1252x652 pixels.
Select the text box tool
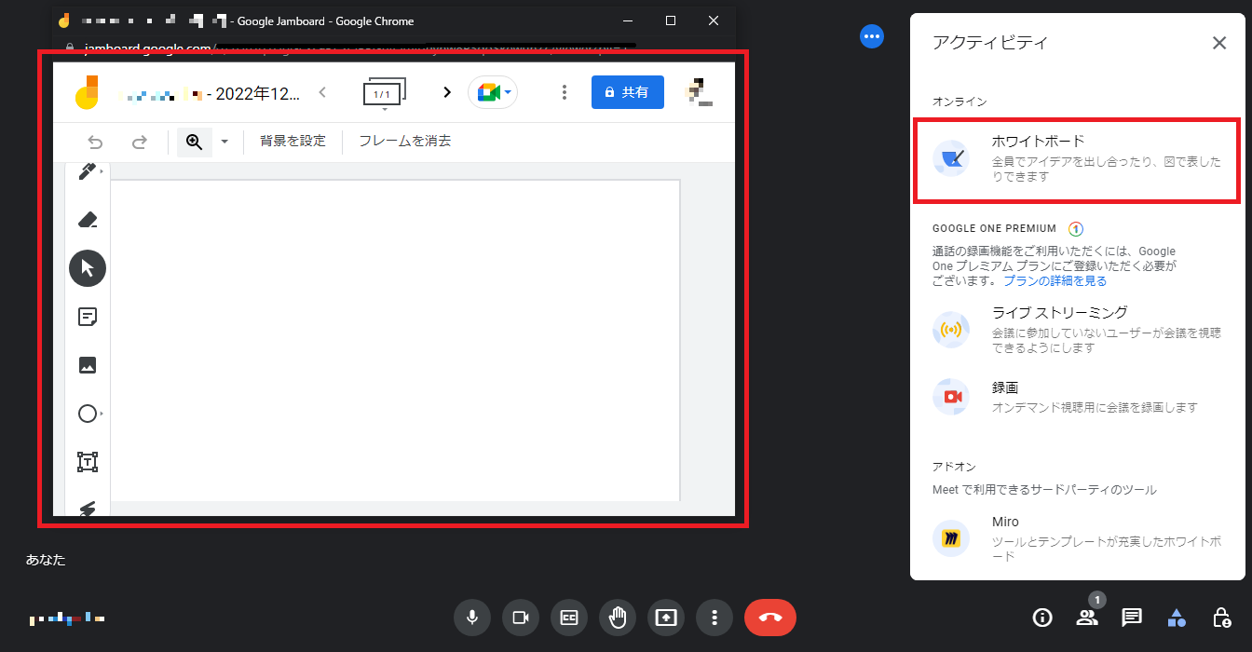click(87, 461)
